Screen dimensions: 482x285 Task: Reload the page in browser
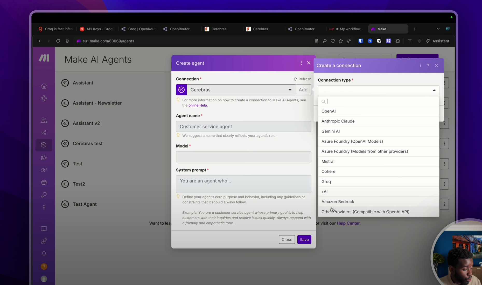point(58,41)
